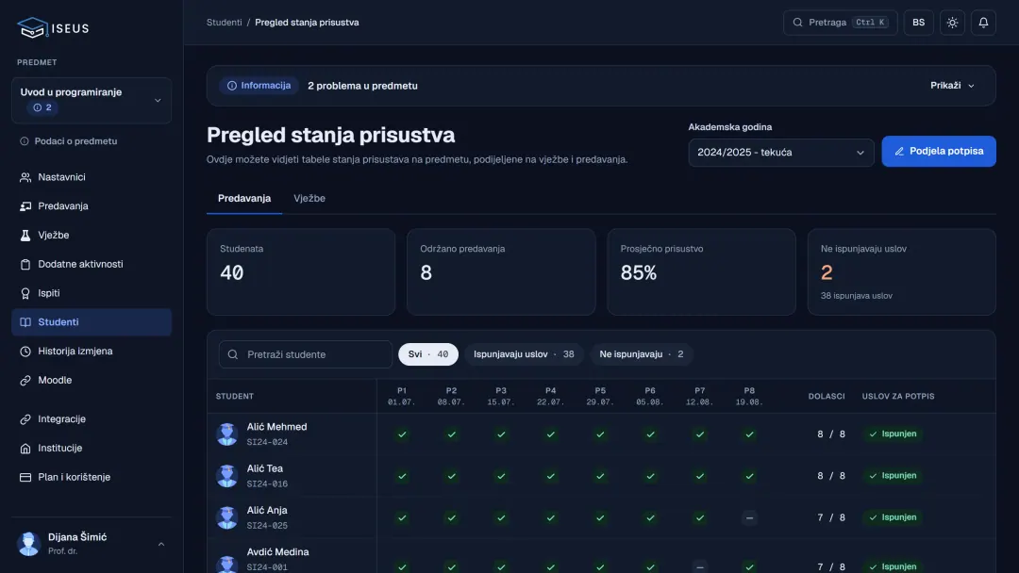Click the avatar of Alić Mehmed
Screen dimensions: 1019x573
coord(226,434)
